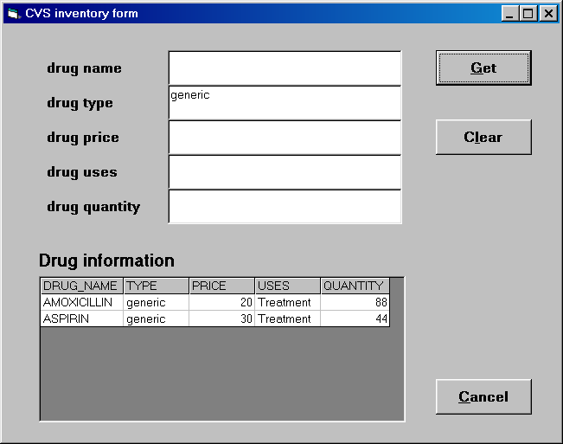Click the drug uses label
Viewport: 563px width, 444px height.
click(82, 172)
